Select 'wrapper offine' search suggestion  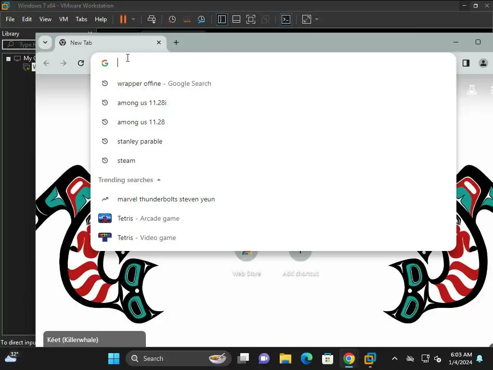click(x=273, y=83)
